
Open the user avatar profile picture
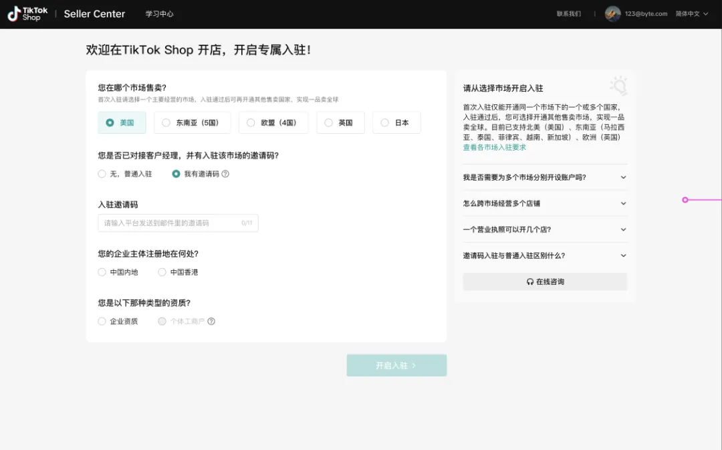[612, 14]
